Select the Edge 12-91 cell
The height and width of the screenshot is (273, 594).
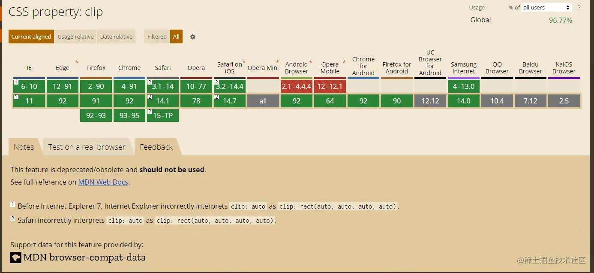pyautogui.click(x=63, y=86)
